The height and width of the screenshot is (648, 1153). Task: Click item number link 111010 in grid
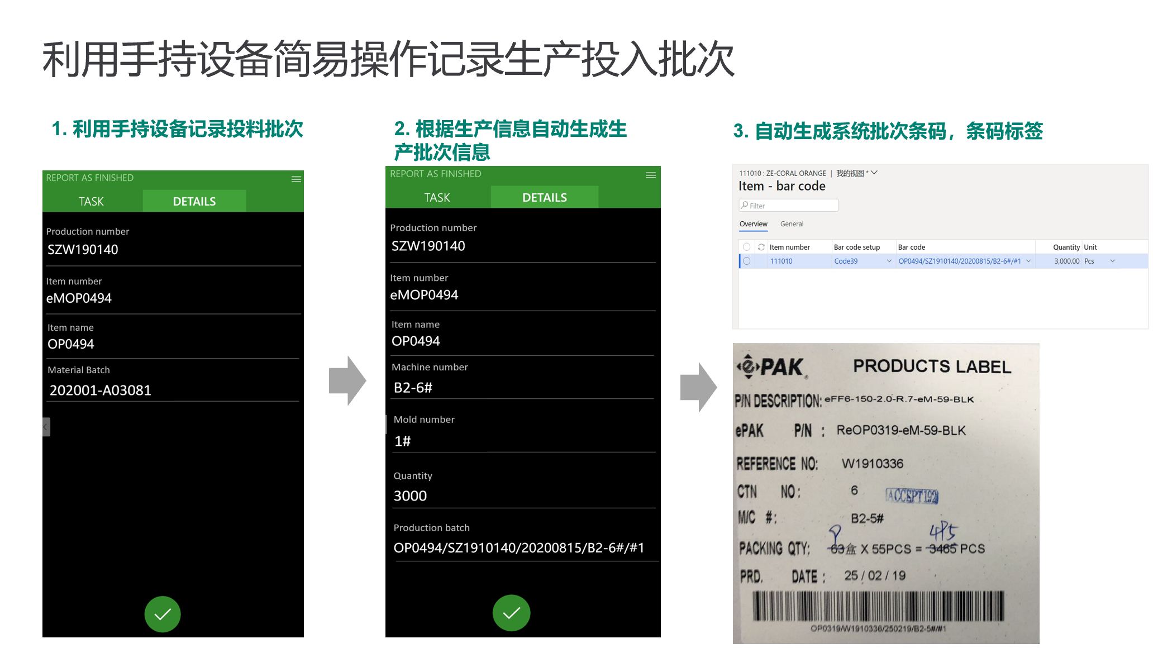click(x=781, y=261)
